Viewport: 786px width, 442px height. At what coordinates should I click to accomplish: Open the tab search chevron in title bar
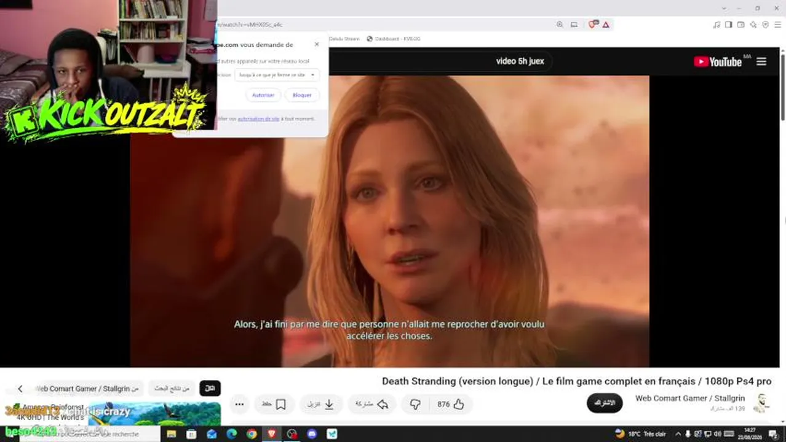pos(724,8)
